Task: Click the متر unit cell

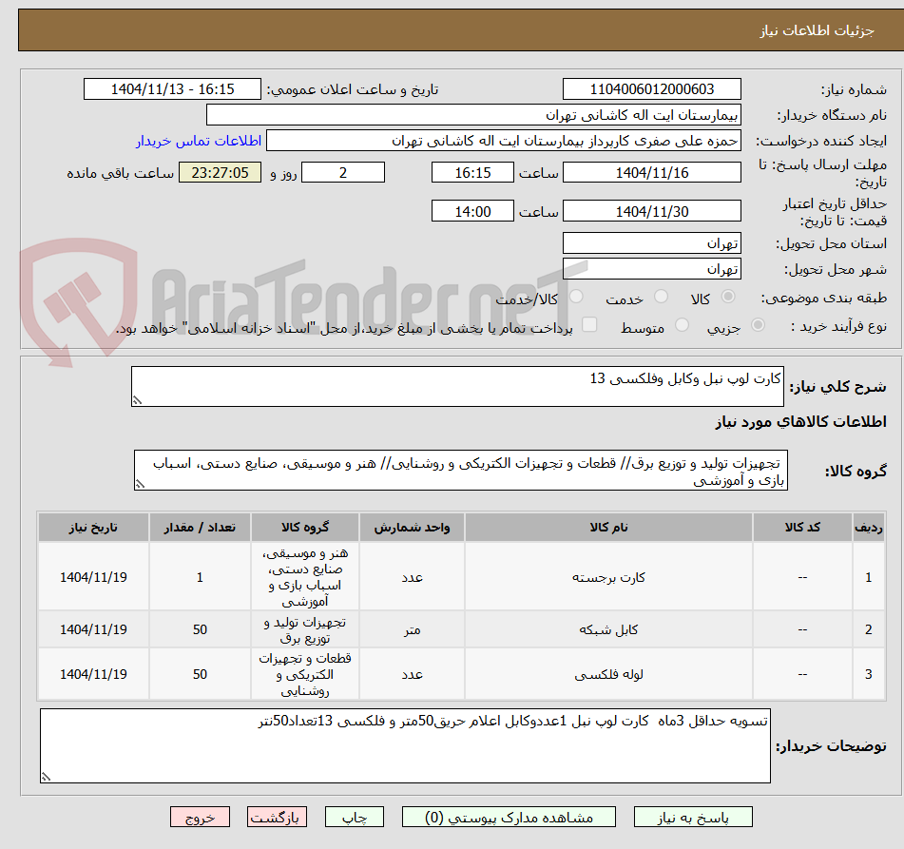Action: point(412,629)
